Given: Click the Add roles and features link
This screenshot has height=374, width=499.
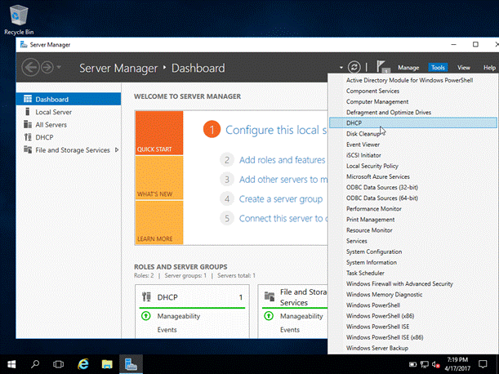Looking at the screenshot, I should coord(282,159).
